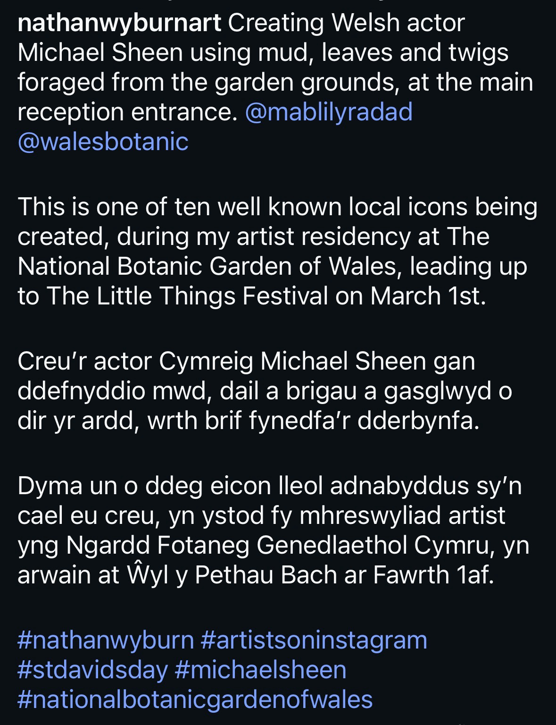Viewport: 556px width, 725px height.
Task: Open the #nathanwyburn hashtag
Action: [106, 641]
